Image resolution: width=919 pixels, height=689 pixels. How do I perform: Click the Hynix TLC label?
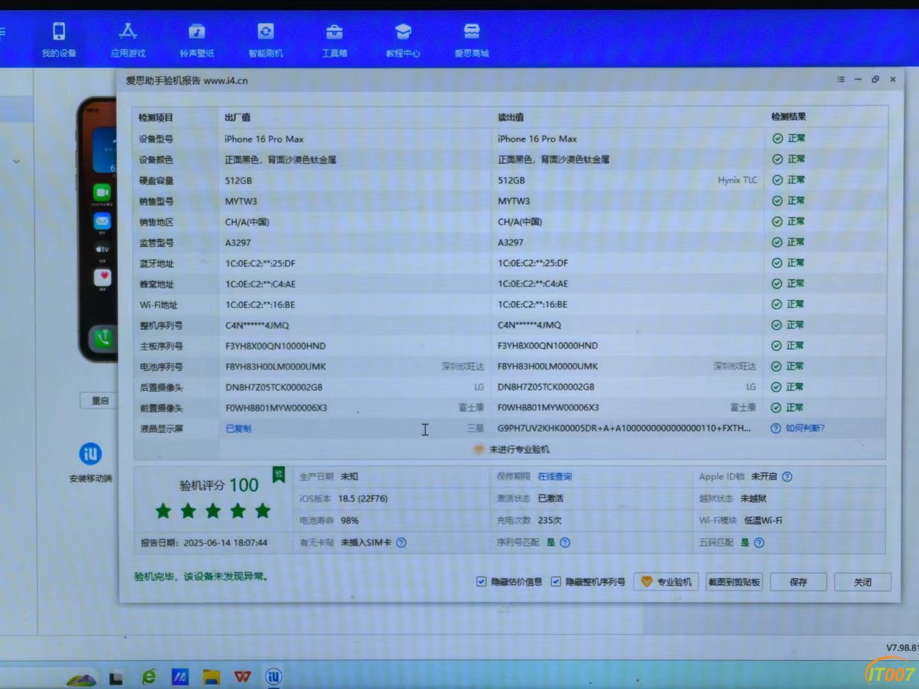737,180
